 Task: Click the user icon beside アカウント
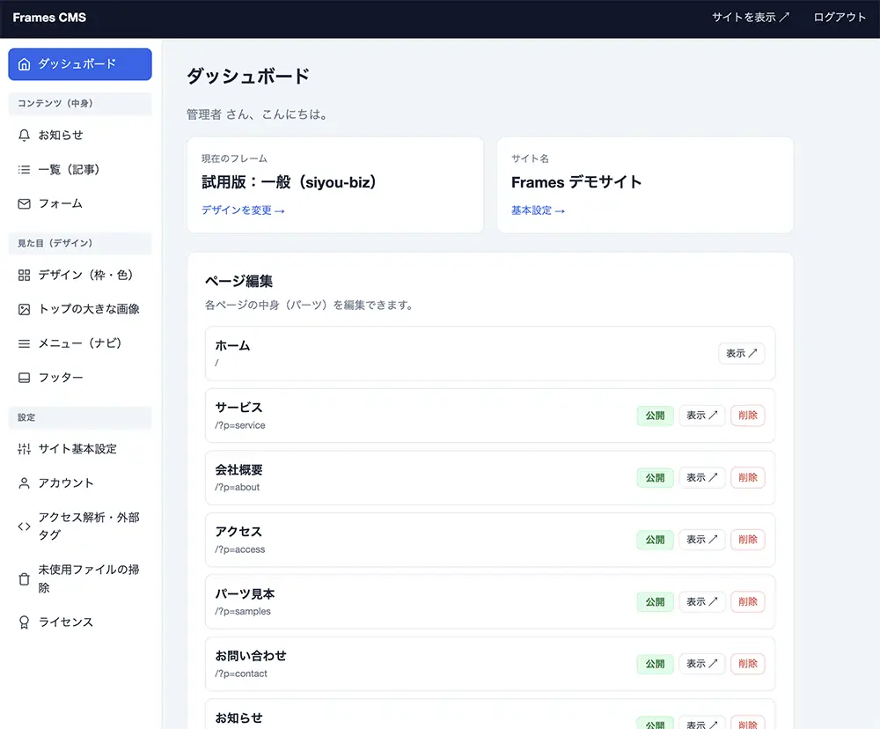point(24,483)
